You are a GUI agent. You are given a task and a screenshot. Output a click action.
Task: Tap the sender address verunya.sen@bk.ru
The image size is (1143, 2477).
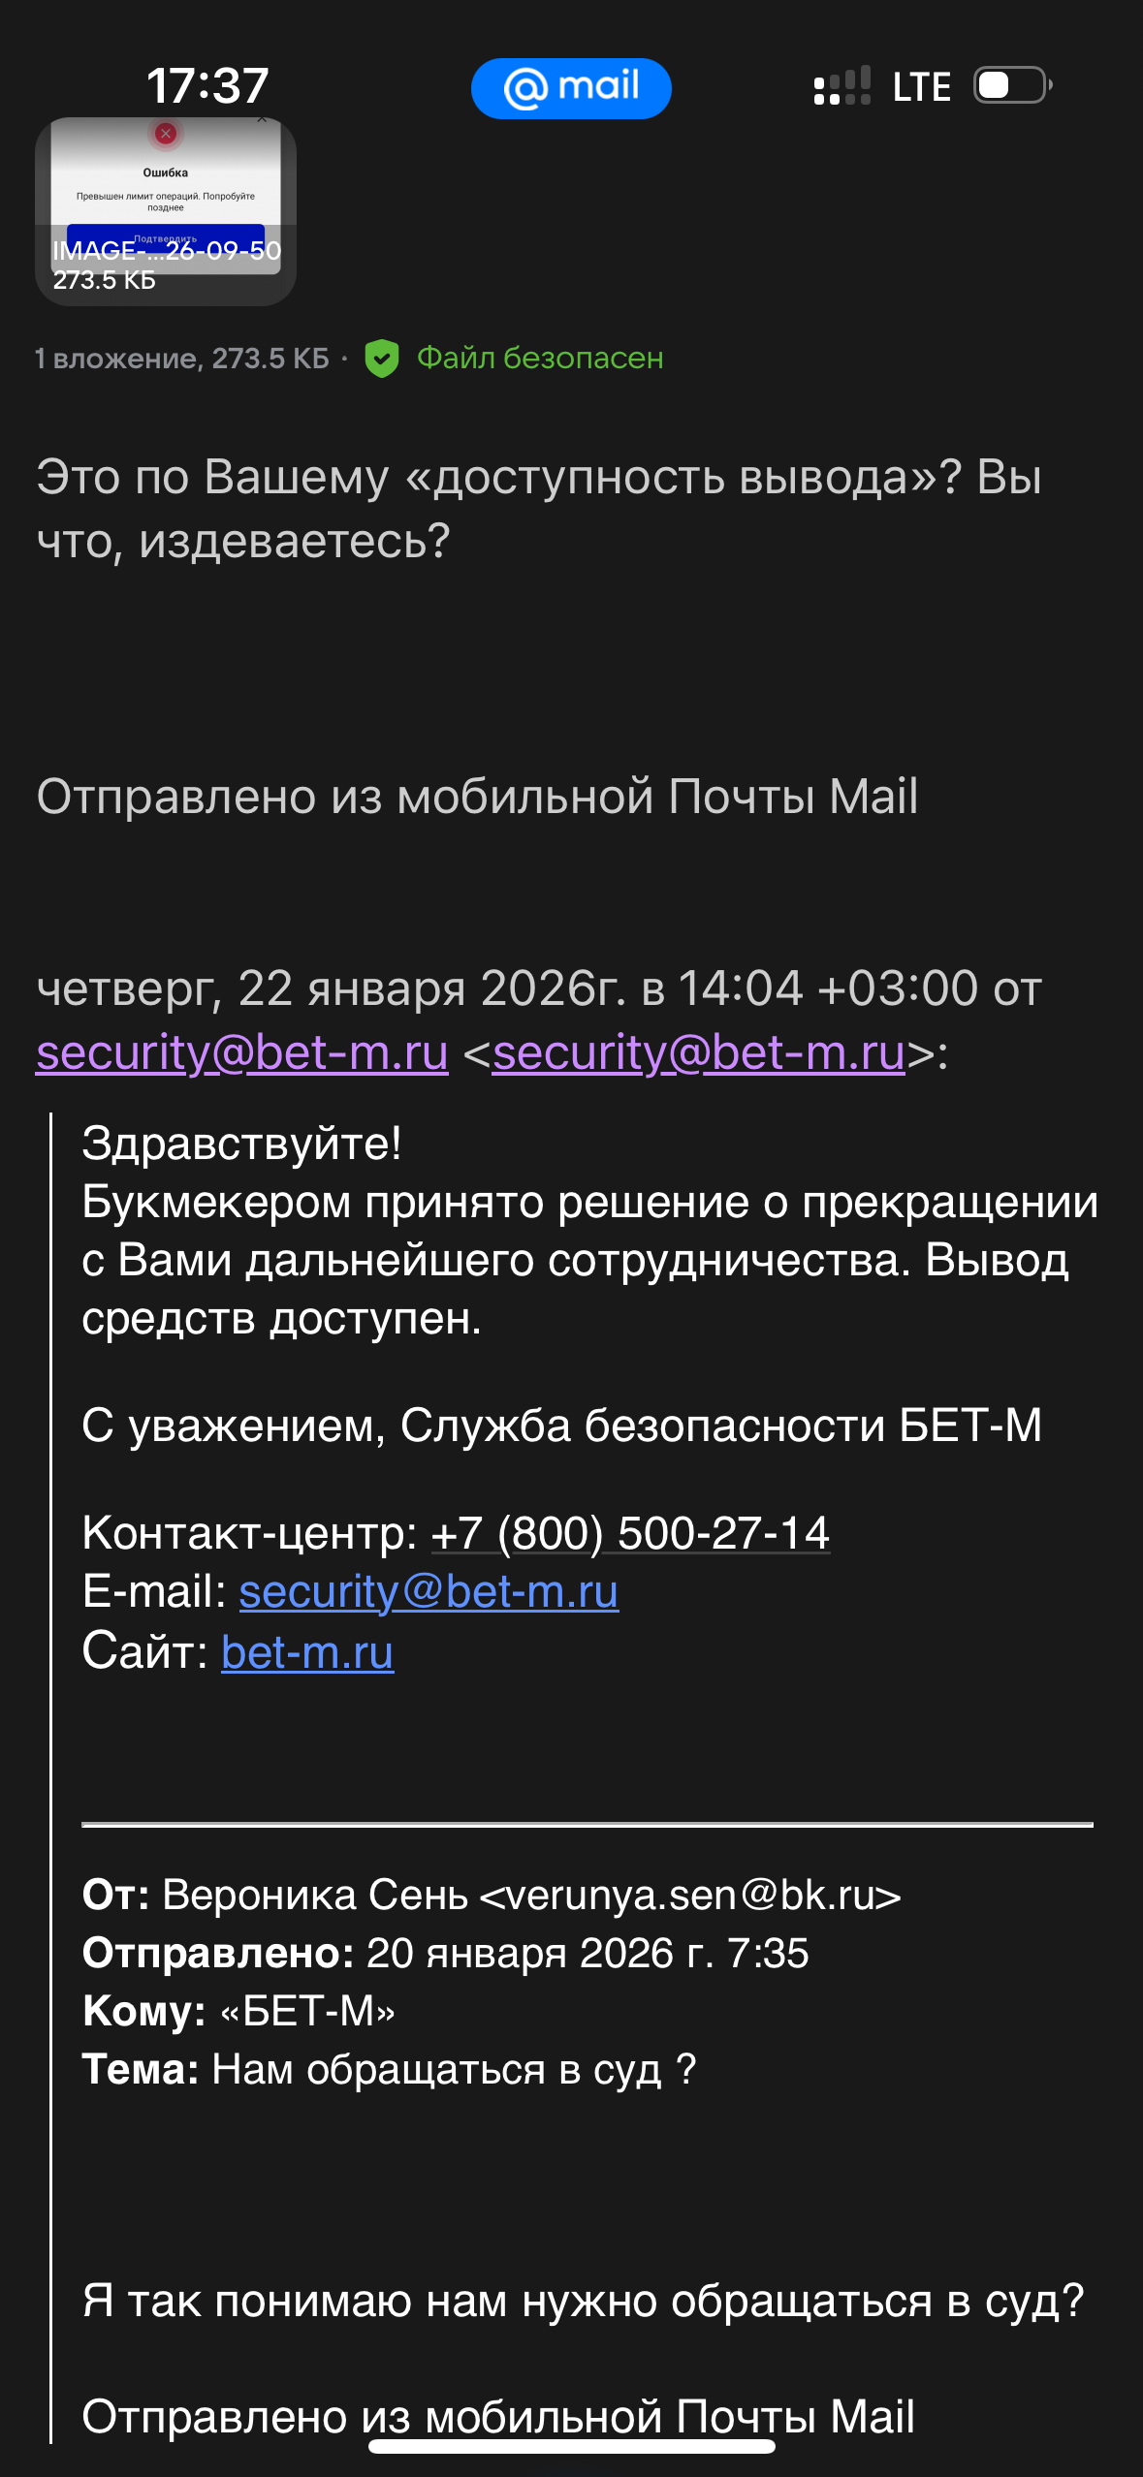click(690, 1895)
